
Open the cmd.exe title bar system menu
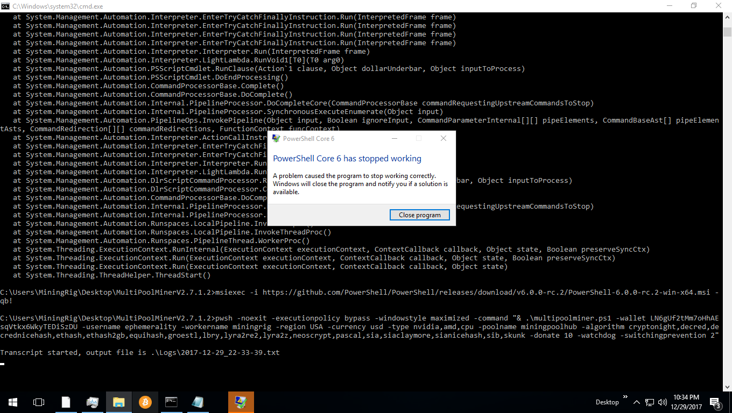pos(6,6)
